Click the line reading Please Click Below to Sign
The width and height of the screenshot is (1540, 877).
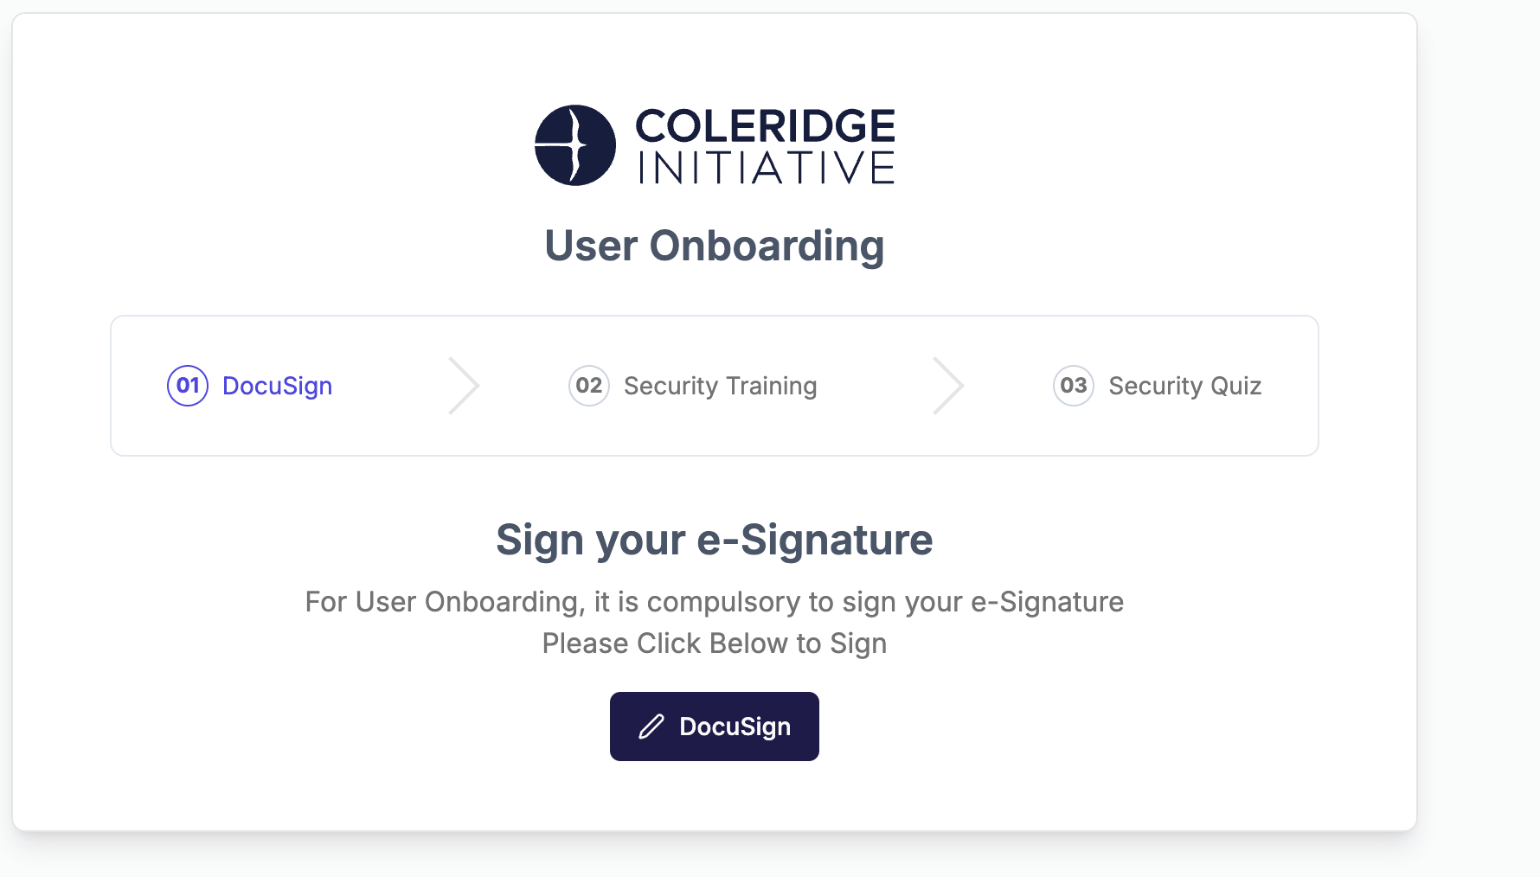pyautogui.click(x=714, y=643)
